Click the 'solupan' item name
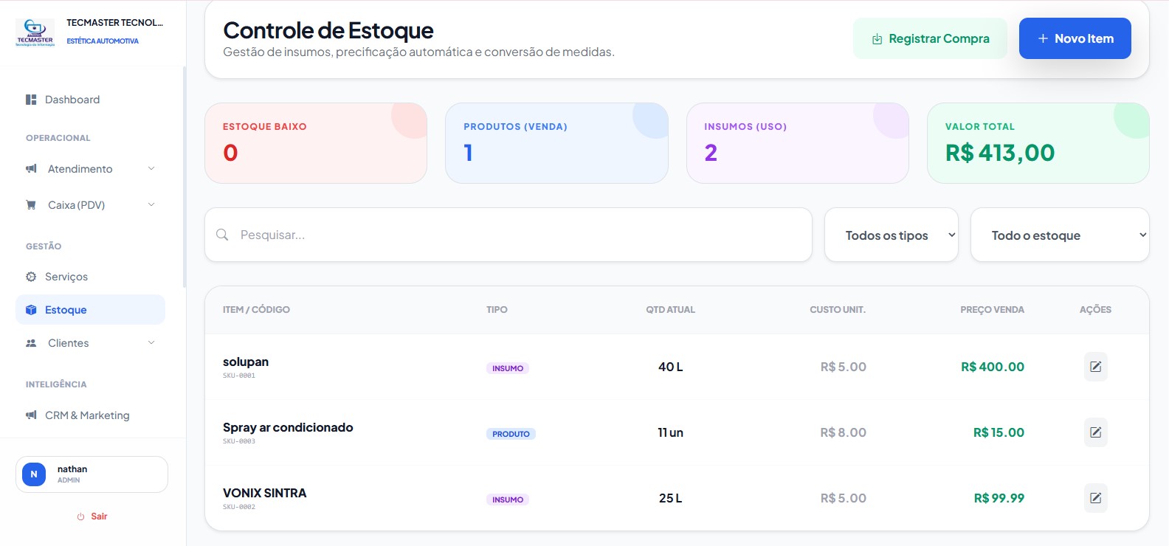The width and height of the screenshot is (1169, 546). point(246,362)
